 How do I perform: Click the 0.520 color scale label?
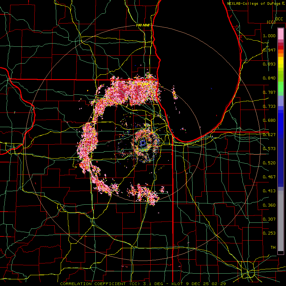[269, 163]
